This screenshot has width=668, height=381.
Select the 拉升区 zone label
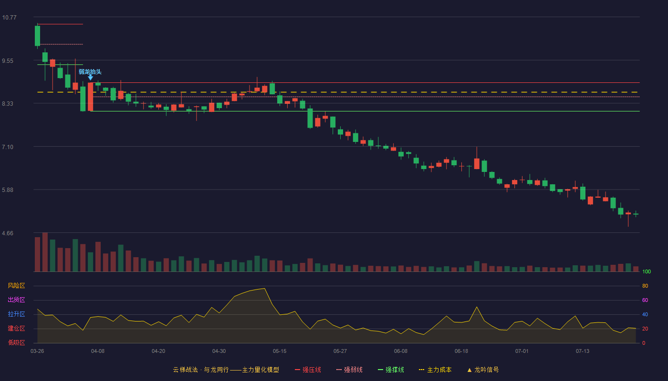(16, 314)
